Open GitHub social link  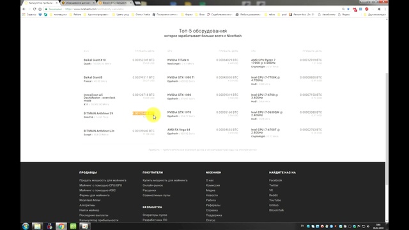(x=274, y=205)
